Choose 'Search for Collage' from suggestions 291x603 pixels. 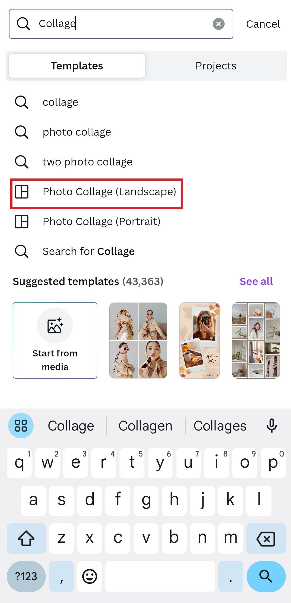click(x=89, y=251)
